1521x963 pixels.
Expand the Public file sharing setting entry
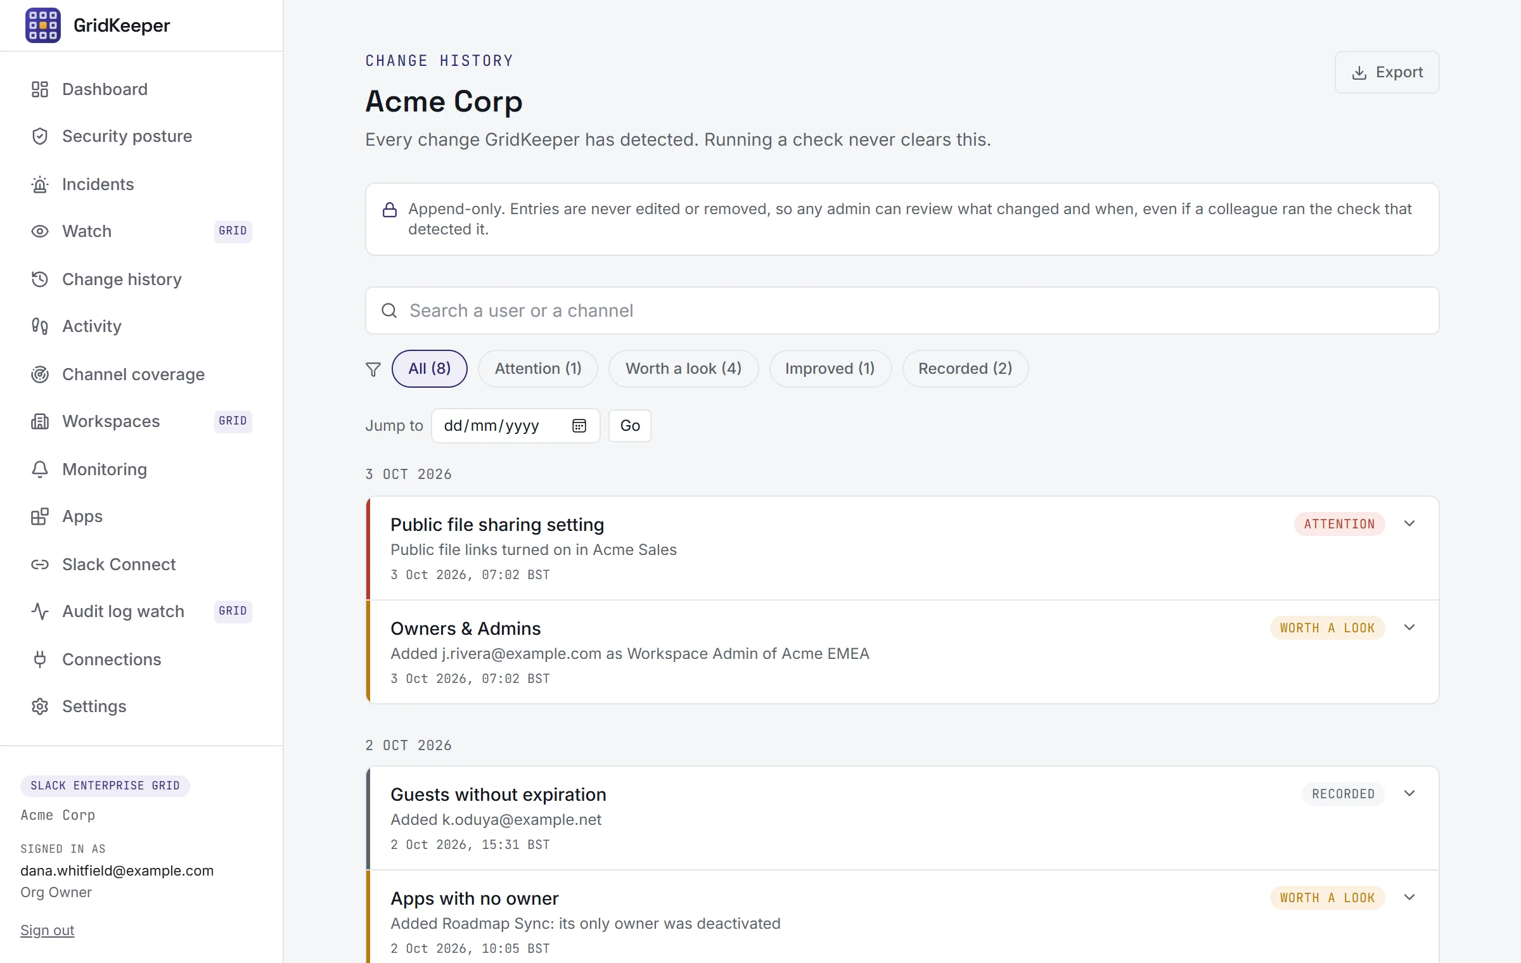point(1409,524)
